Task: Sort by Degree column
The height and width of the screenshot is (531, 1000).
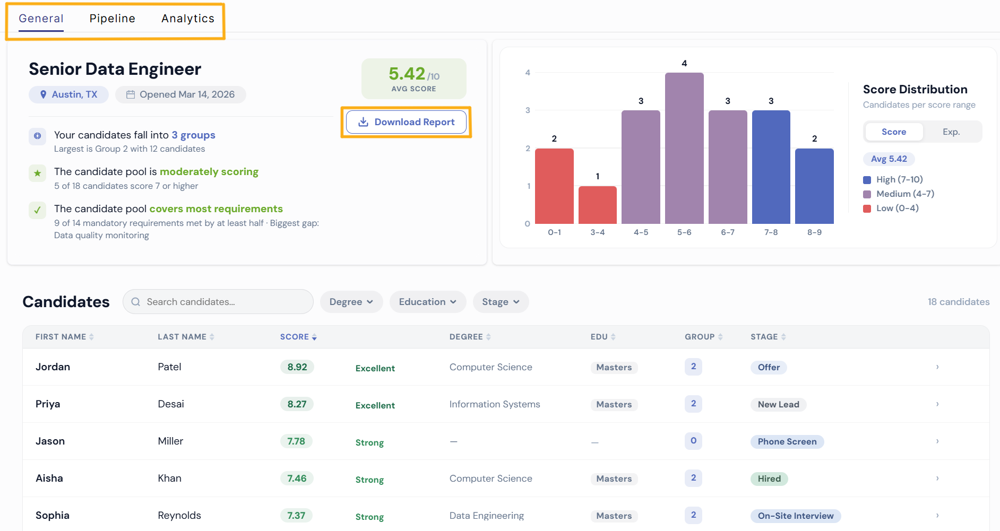Action: click(470, 337)
